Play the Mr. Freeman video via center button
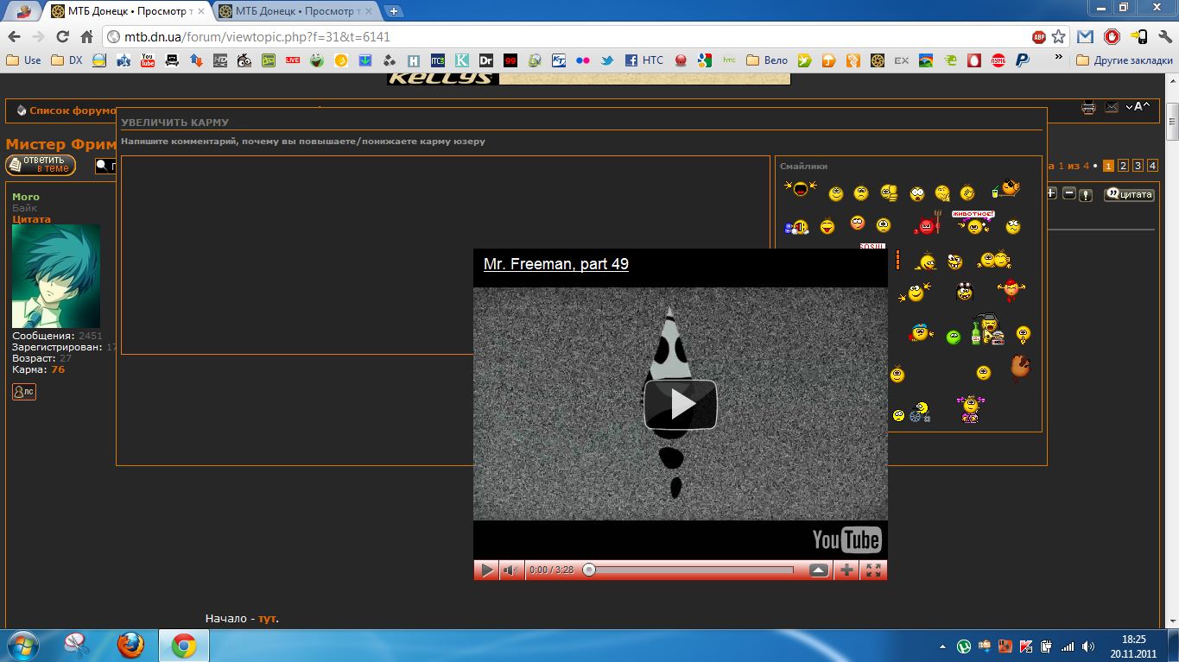 tap(681, 404)
